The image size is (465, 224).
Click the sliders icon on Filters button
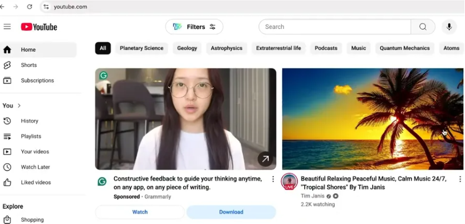pyautogui.click(x=212, y=27)
